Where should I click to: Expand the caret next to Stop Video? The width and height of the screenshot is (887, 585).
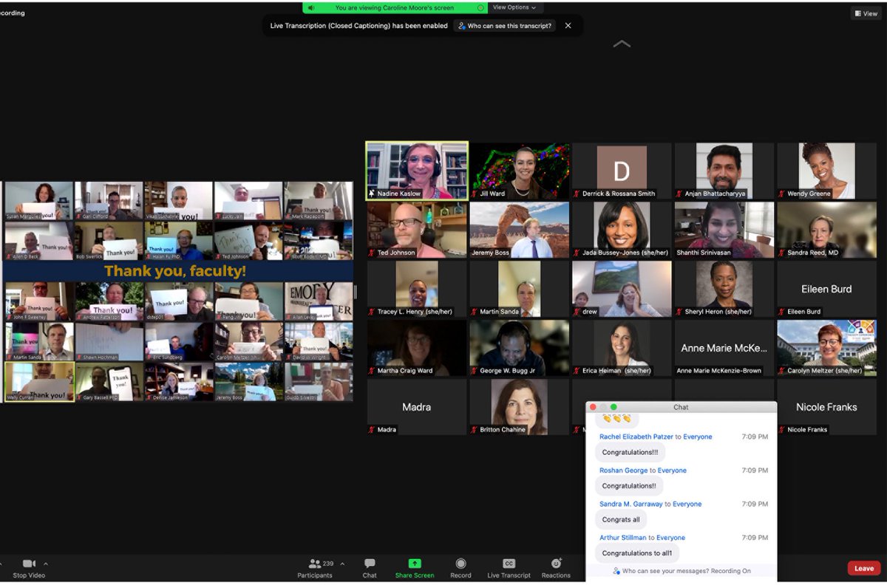tap(46, 564)
